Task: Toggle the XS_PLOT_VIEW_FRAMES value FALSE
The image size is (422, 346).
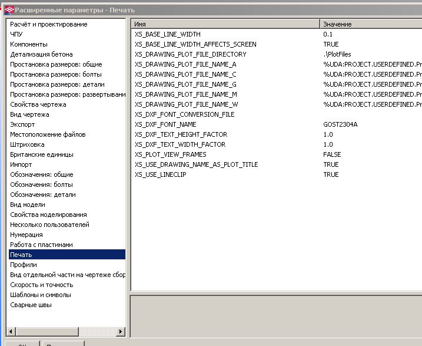Action: tap(332, 154)
